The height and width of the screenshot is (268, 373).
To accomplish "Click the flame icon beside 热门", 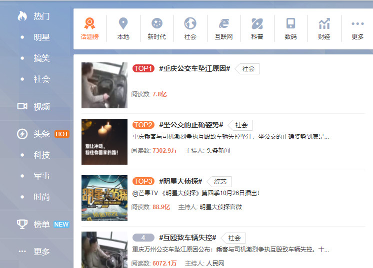I will click(22, 16).
